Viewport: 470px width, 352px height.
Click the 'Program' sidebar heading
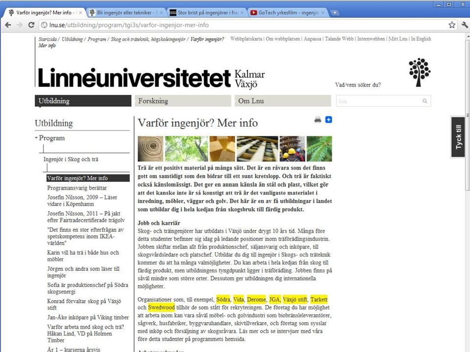(x=51, y=138)
